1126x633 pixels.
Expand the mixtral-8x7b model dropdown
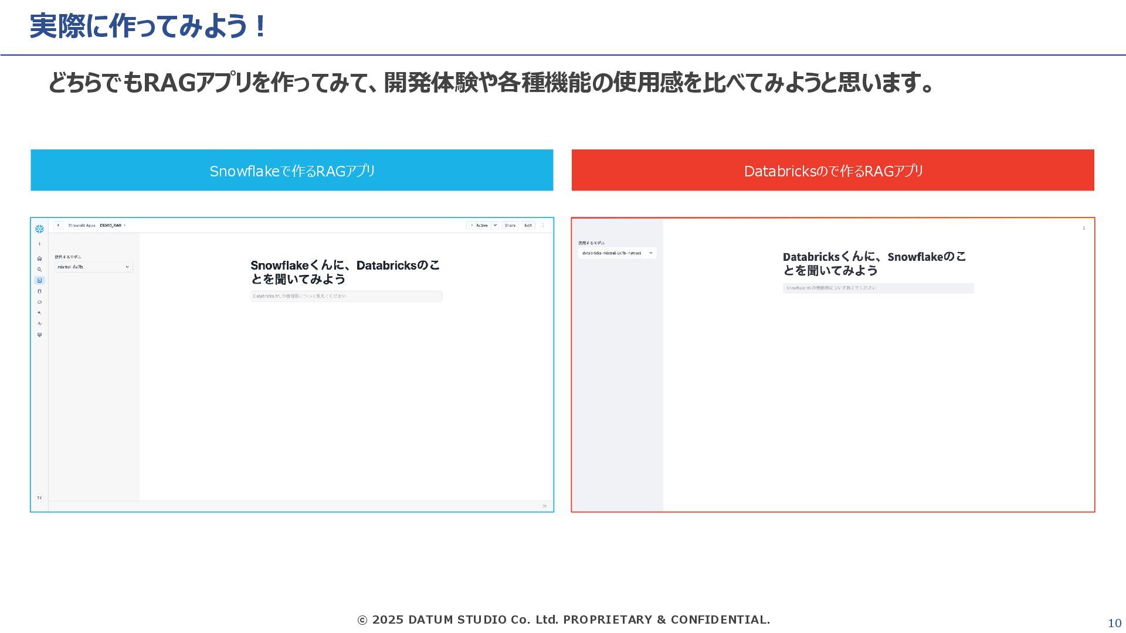click(x=94, y=267)
